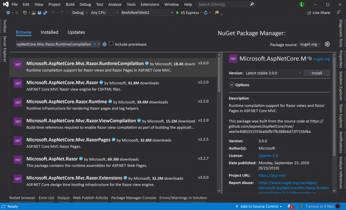346x210 pixels.
Task: Click the pencil icon before the errors count
Action: coord(301,206)
